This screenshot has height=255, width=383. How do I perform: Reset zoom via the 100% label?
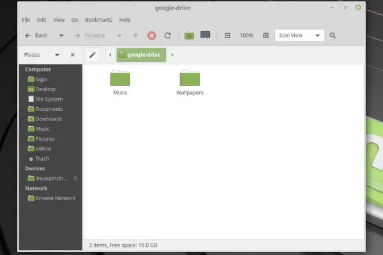(246, 36)
